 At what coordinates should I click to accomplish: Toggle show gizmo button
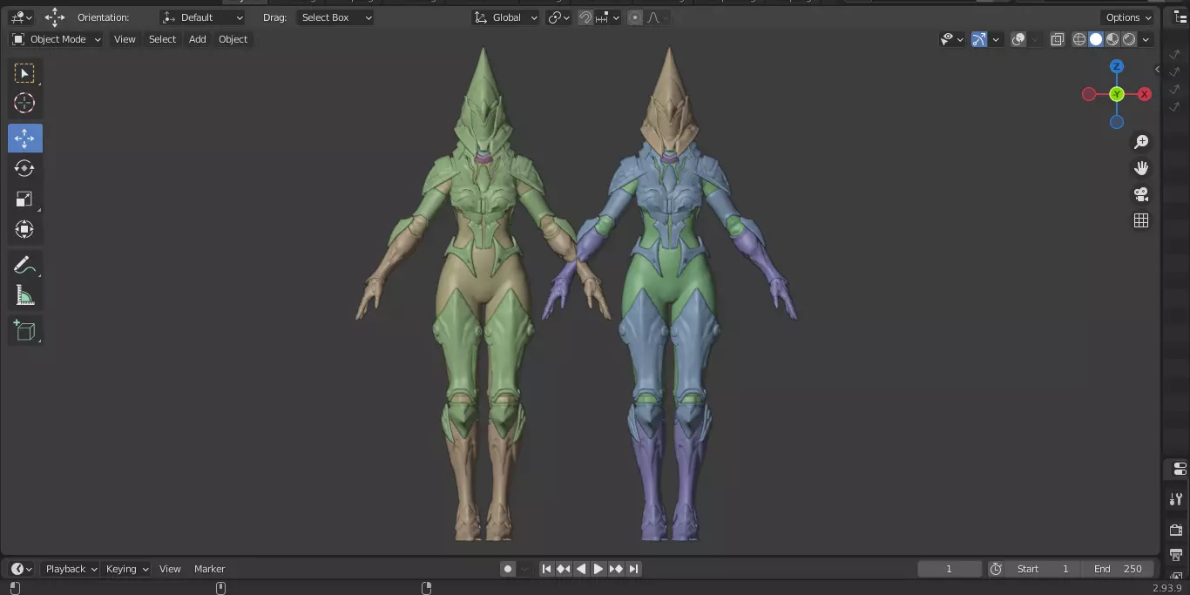click(979, 39)
